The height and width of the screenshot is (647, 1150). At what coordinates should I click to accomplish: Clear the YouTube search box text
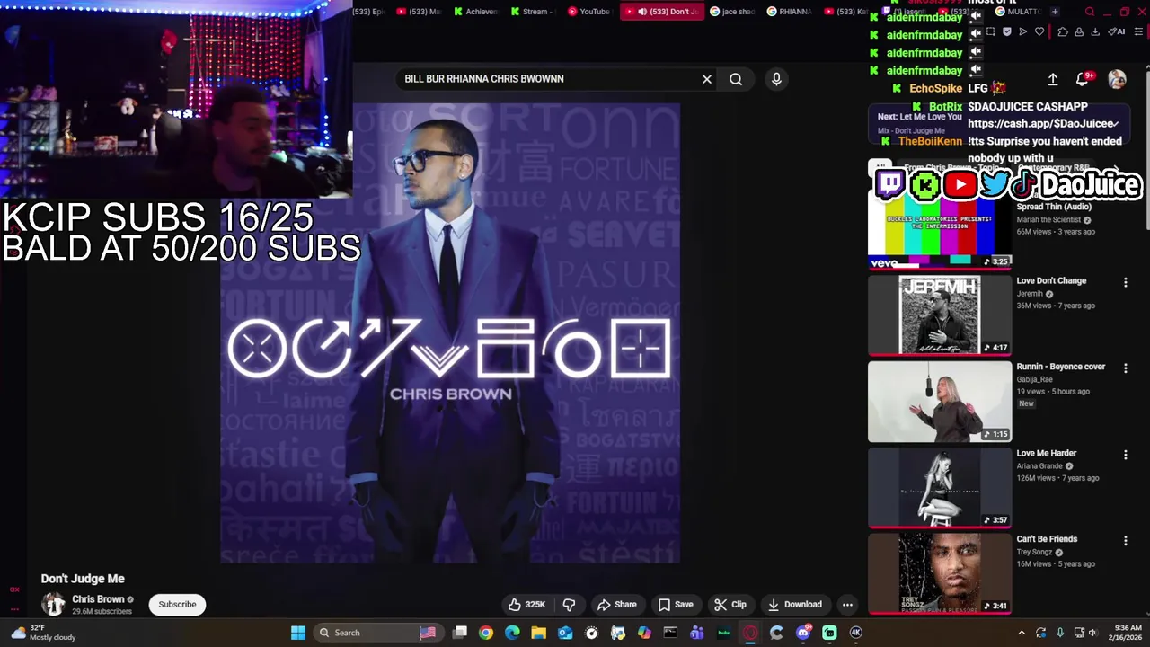pyautogui.click(x=707, y=79)
